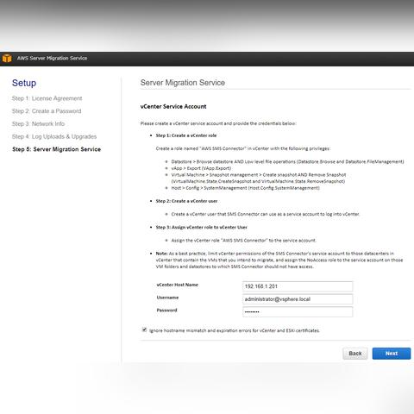Focus the Password input field
The image size is (414, 414).
coord(298,311)
